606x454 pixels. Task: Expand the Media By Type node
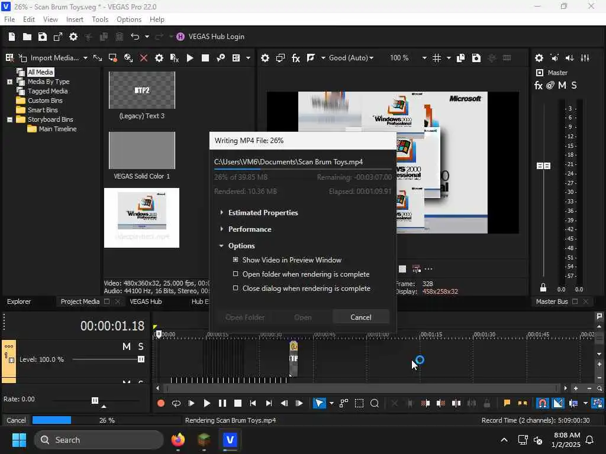(x=9, y=82)
